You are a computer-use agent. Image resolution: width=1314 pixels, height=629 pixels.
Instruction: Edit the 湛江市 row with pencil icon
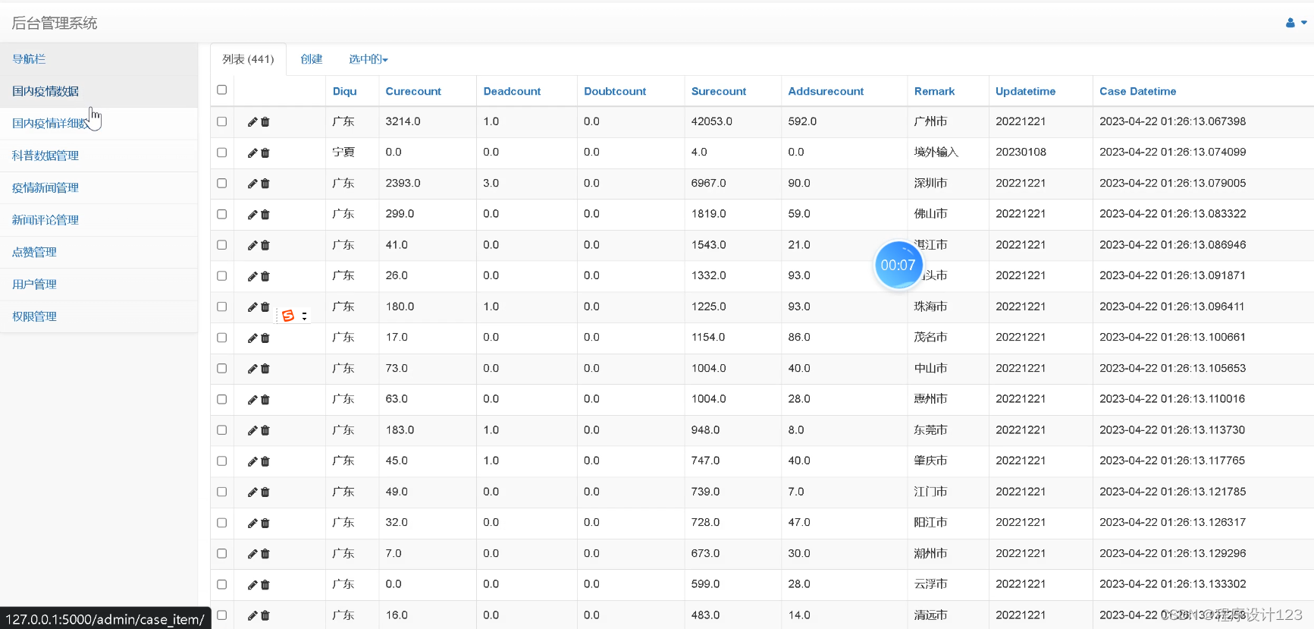coord(252,245)
